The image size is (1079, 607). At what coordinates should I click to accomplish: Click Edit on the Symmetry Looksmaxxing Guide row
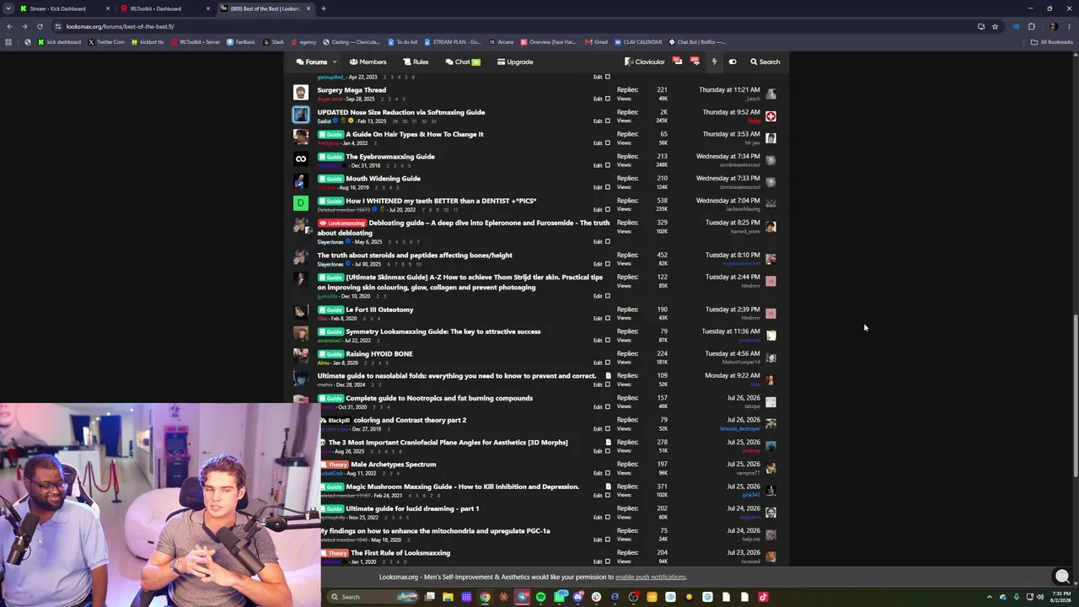coord(598,341)
